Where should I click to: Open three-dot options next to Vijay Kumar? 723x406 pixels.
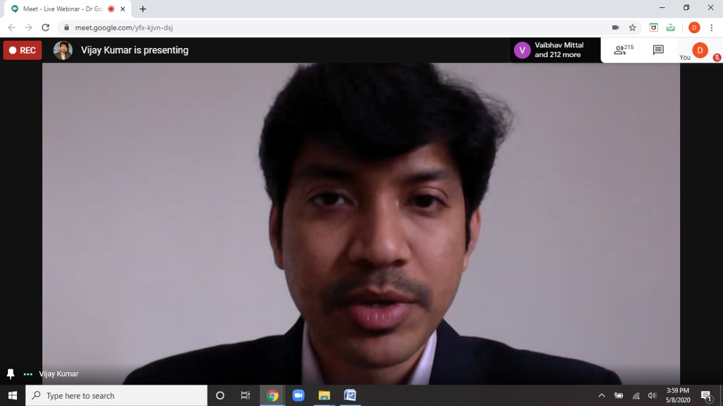(28, 374)
